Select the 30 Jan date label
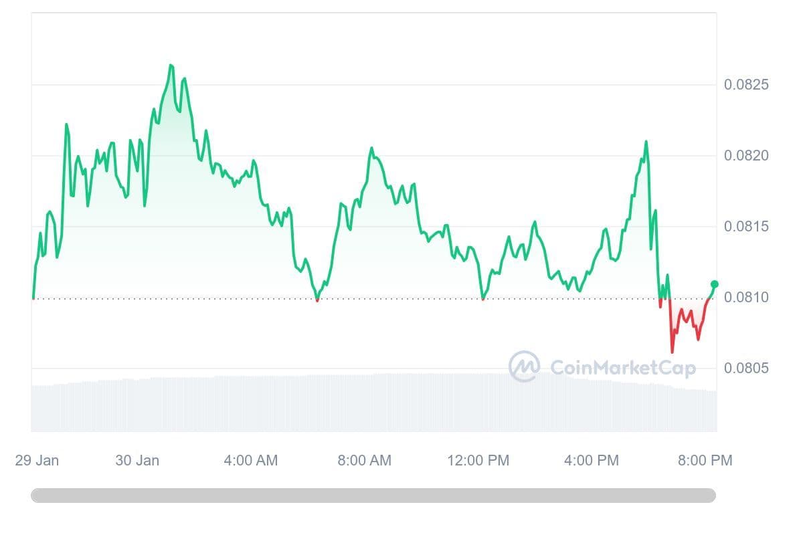This screenshot has height=535, width=803. click(x=137, y=461)
